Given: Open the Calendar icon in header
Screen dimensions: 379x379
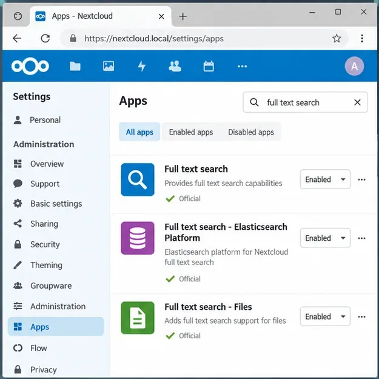Looking at the screenshot, I should point(209,66).
